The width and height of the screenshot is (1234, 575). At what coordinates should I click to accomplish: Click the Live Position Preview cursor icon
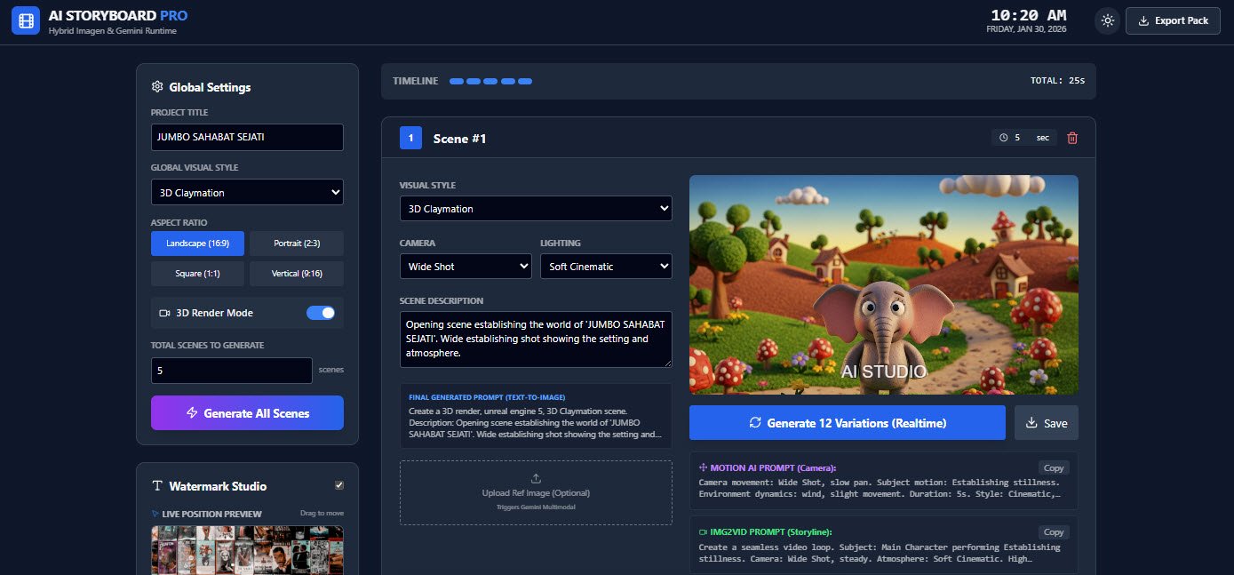[x=155, y=514]
